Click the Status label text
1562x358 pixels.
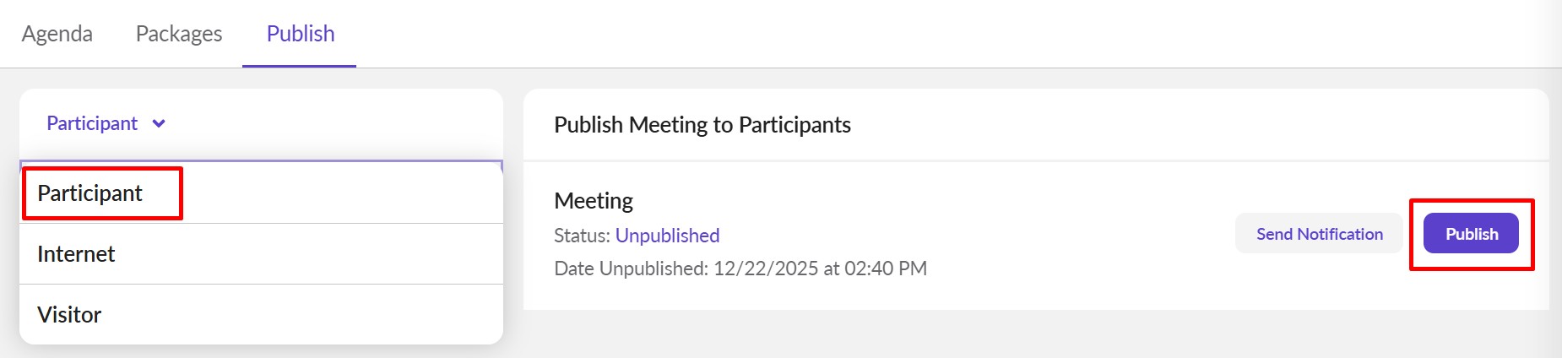coord(581,236)
